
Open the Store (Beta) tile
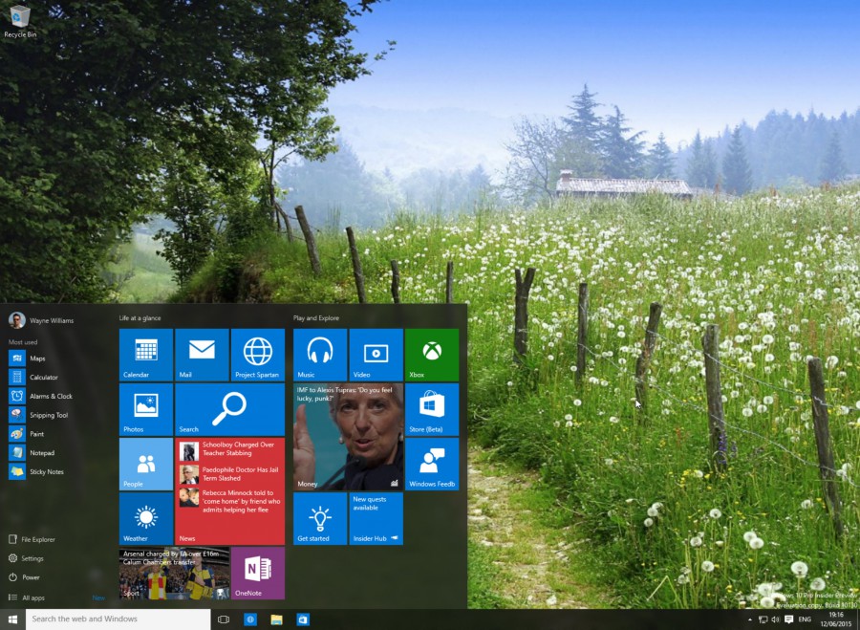point(431,409)
